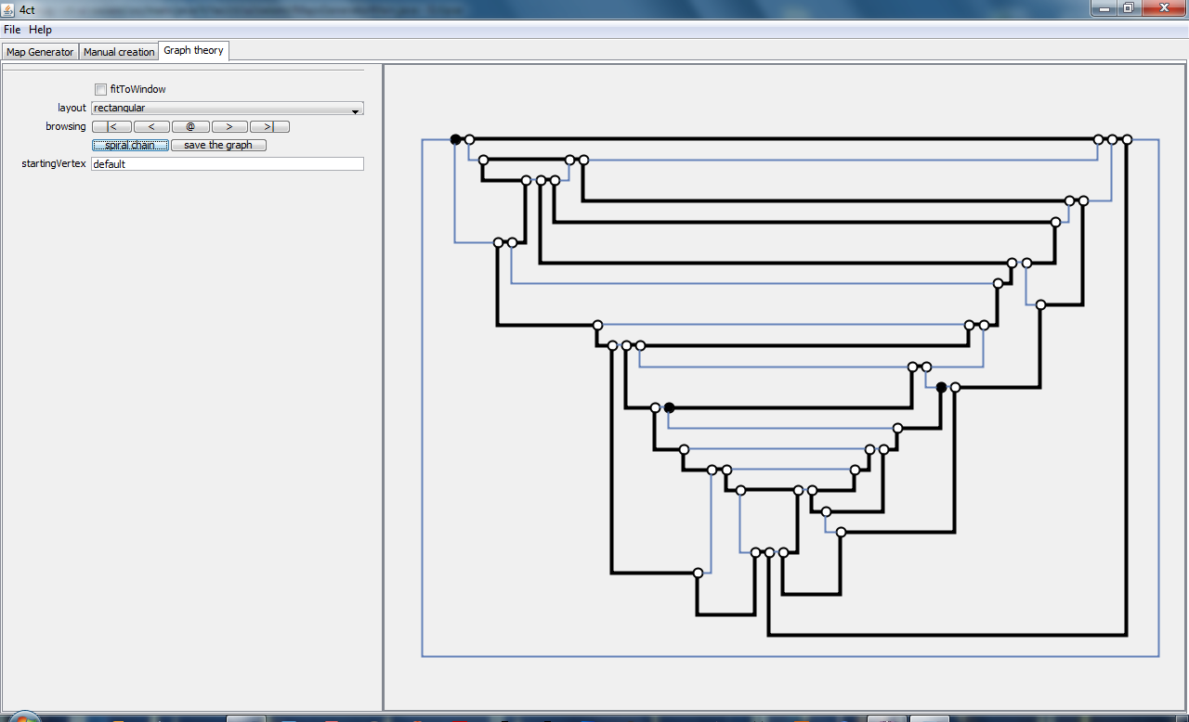The height and width of the screenshot is (722, 1189).
Task: Open the Help menu
Action: pos(41,30)
